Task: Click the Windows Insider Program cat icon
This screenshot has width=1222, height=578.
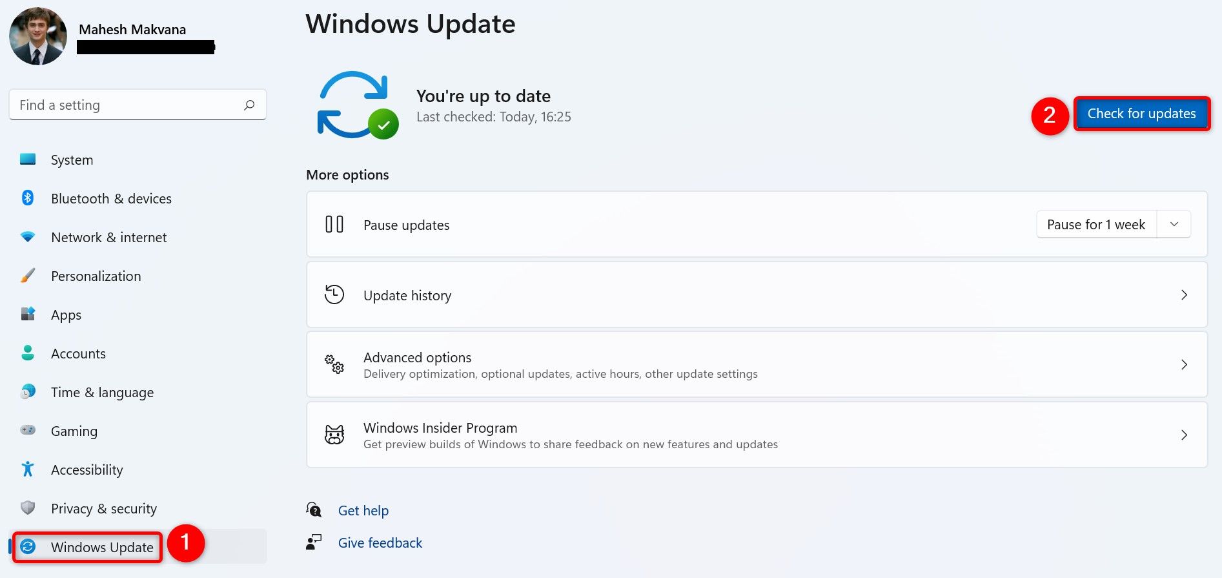Action: point(334,435)
